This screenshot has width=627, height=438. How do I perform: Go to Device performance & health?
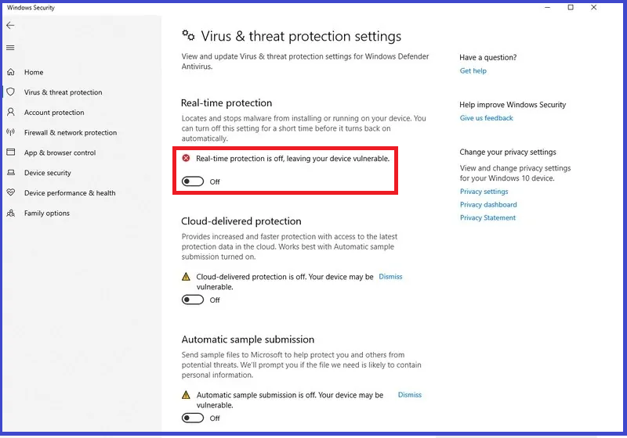(x=70, y=193)
